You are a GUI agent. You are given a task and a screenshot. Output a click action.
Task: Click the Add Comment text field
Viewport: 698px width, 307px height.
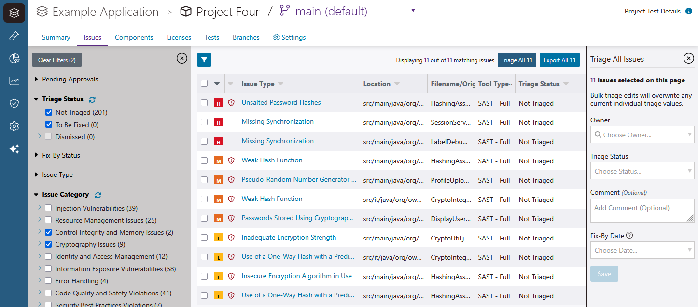642,211
